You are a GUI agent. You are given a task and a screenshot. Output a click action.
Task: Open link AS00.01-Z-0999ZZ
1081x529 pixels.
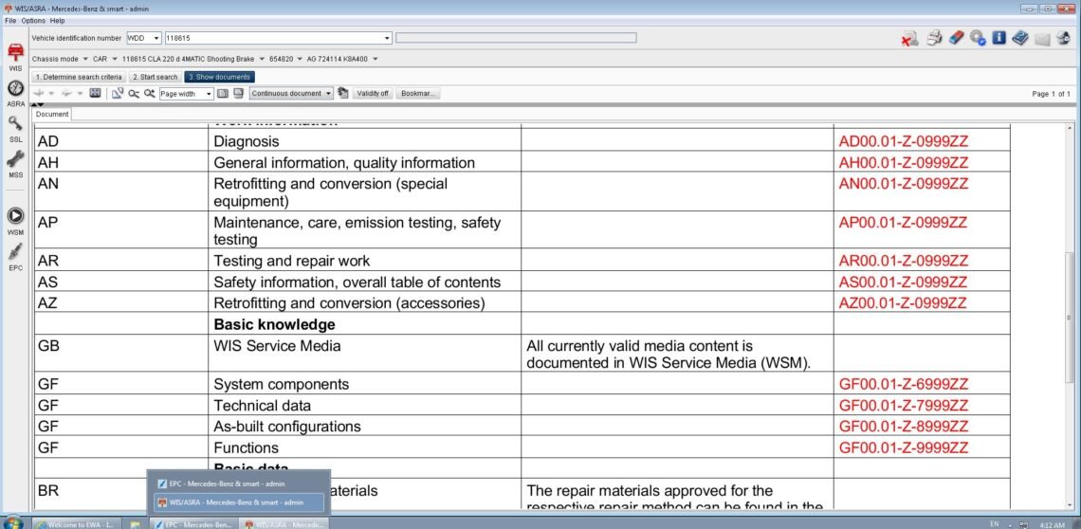(903, 283)
